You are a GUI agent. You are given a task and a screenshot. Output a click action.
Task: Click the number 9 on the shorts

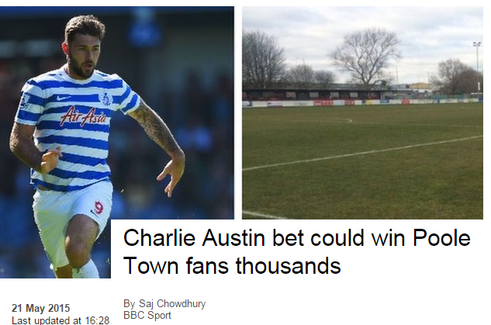click(99, 208)
